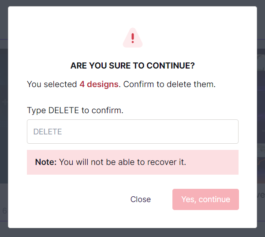This screenshot has height=237, width=265.
Task: Select the 'ARE YOU SURE TO CONTINUE?' heading
Action: pyautogui.click(x=133, y=65)
